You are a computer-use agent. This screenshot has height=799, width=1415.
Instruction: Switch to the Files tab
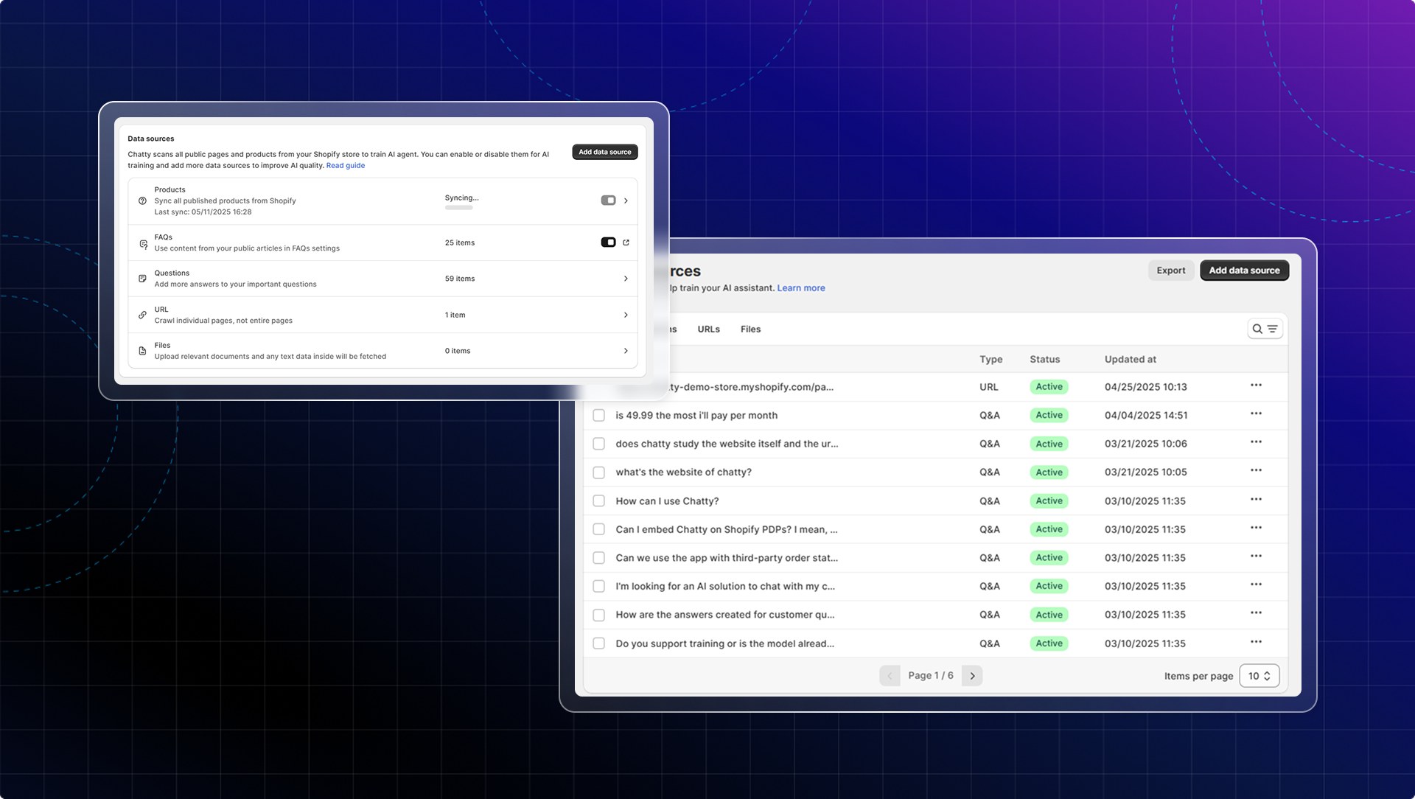(750, 329)
